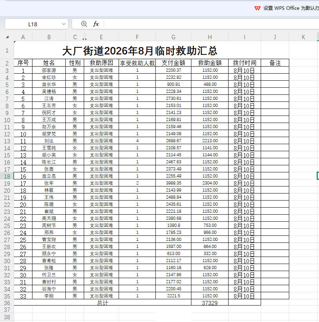Click the hidden column D expand marker

pos(84,39)
